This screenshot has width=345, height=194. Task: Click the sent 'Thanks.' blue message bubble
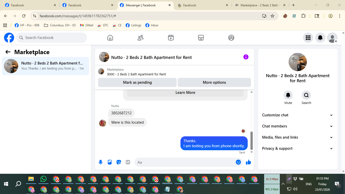pos(214,143)
